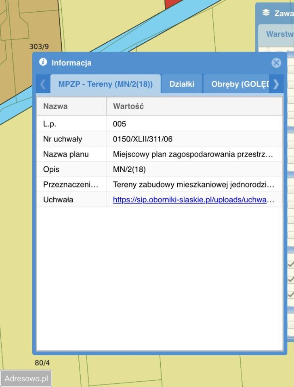Select the MPZP - Tereny (MN/2(18)) tab

coord(105,84)
